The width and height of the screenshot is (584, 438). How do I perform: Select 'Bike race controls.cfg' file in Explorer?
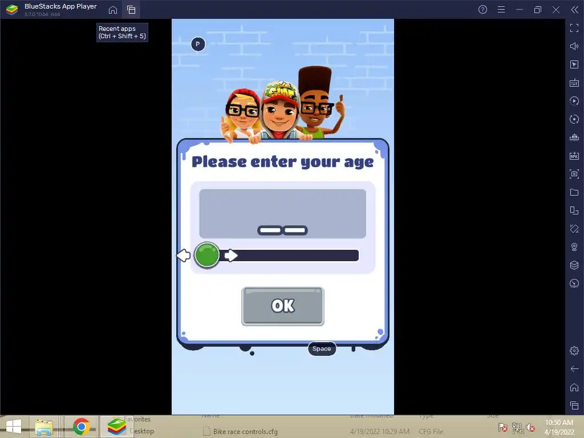click(x=245, y=432)
